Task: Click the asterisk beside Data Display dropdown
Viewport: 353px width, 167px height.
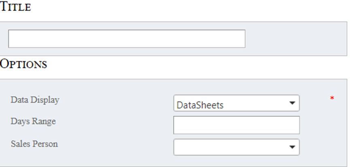Action: (x=332, y=98)
